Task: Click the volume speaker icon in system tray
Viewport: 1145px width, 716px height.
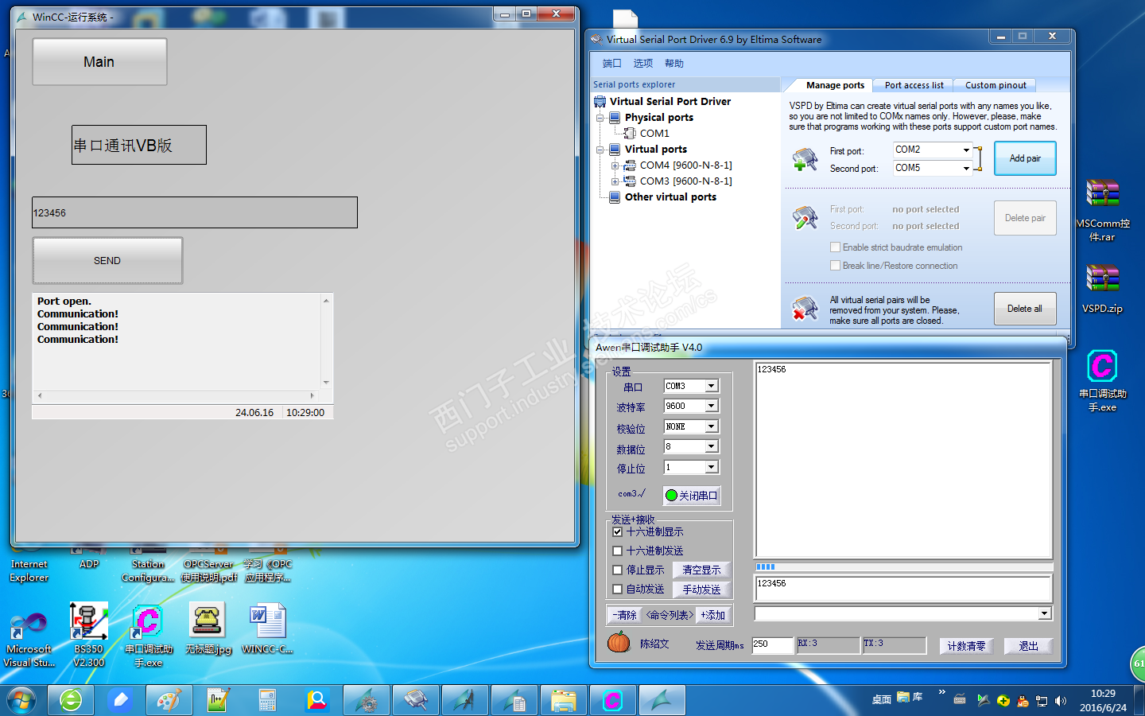Action: [1060, 701]
